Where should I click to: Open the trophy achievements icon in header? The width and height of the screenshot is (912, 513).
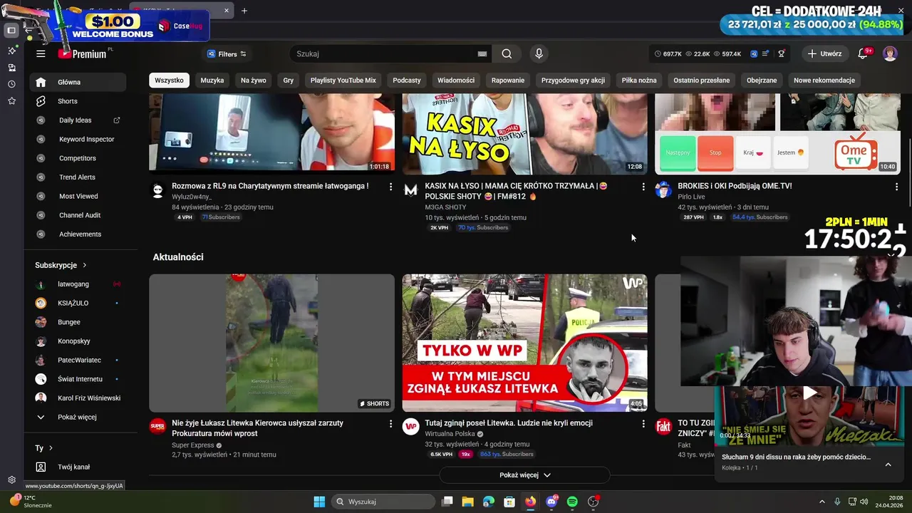pos(782,54)
